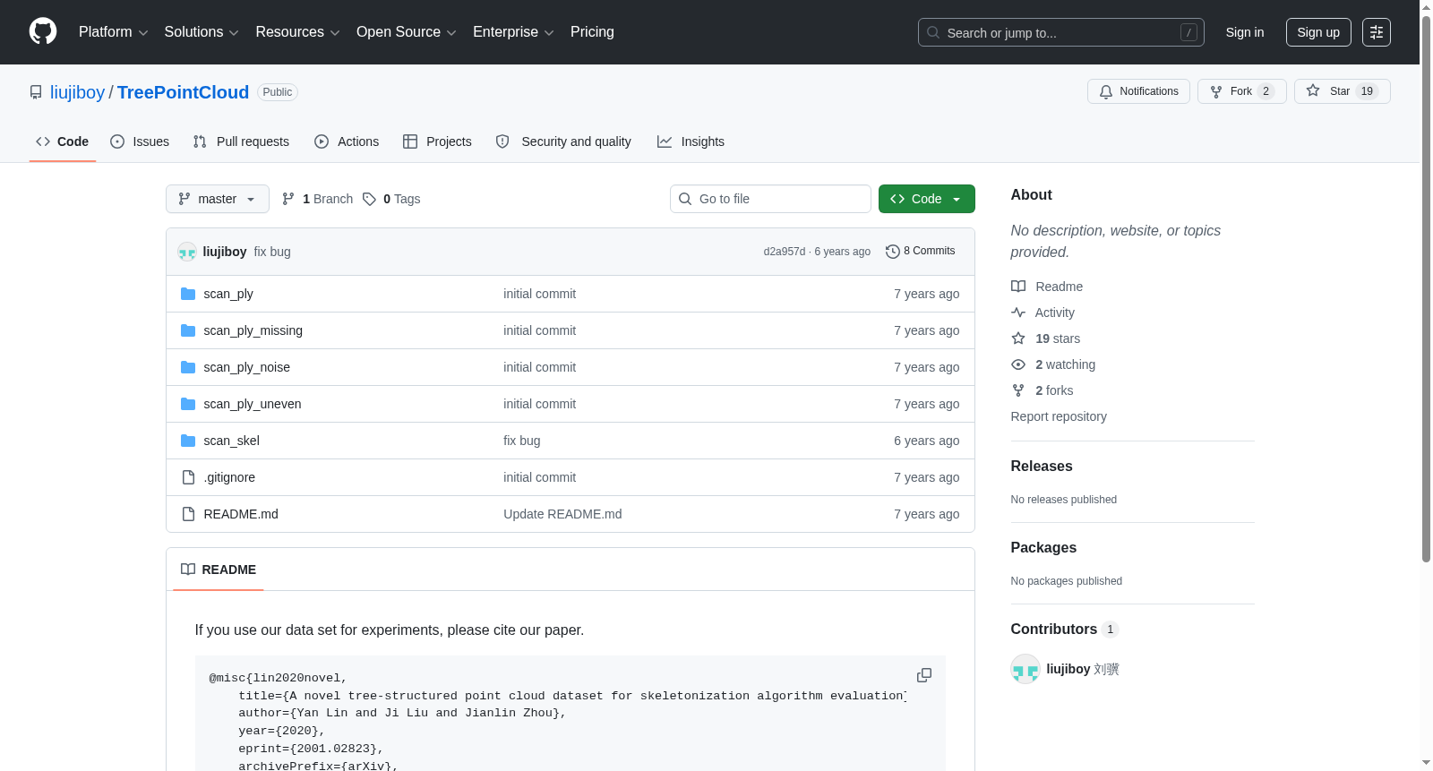Click the book icon next to Readme
Image resolution: width=1433 pixels, height=771 pixels.
coord(1018,287)
